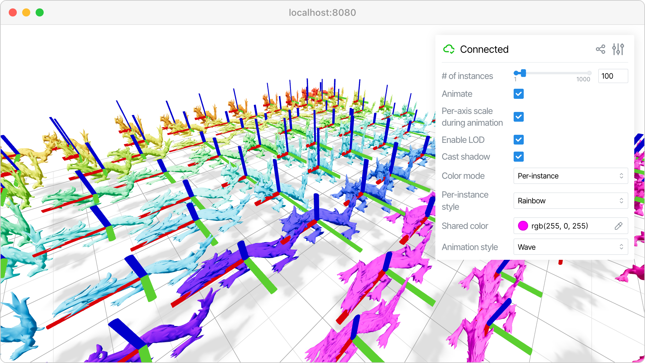The height and width of the screenshot is (363, 645).
Task: Click the Connected status label
Action: [484, 49]
